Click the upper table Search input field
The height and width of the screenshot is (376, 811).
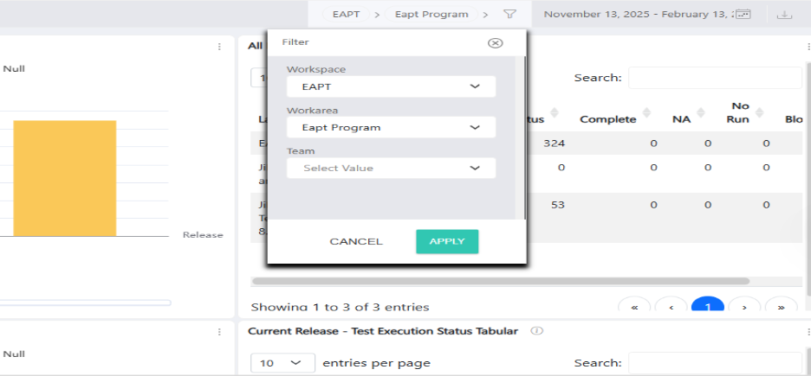715,78
